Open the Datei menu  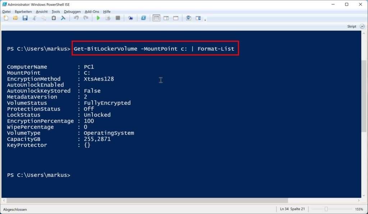6,11
